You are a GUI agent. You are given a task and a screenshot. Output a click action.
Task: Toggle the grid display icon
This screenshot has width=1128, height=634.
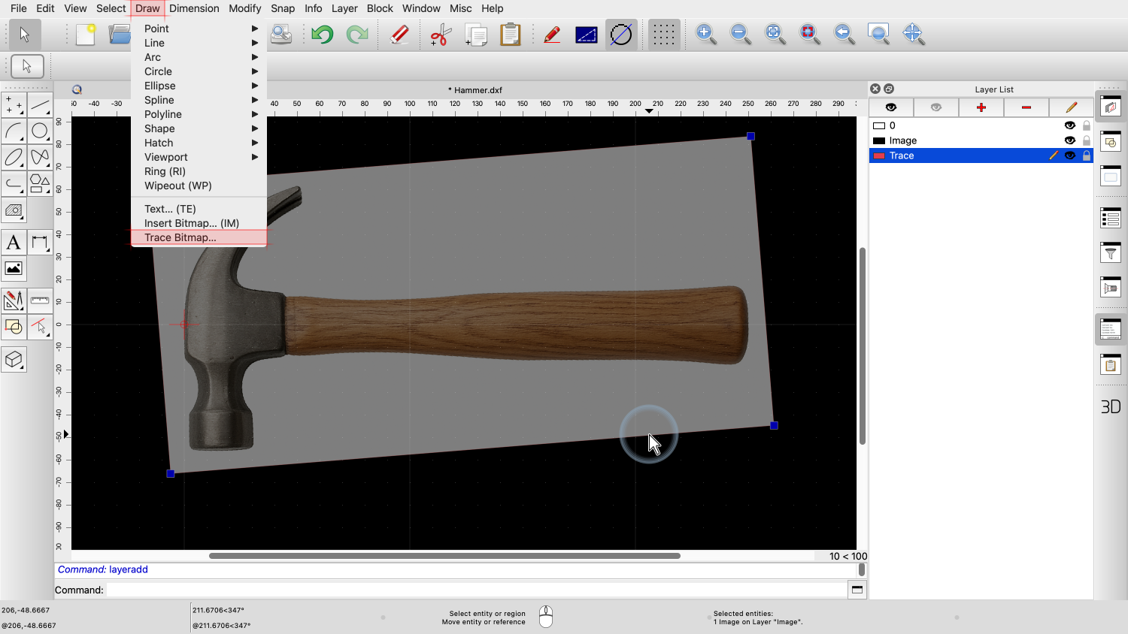click(x=663, y=35)
